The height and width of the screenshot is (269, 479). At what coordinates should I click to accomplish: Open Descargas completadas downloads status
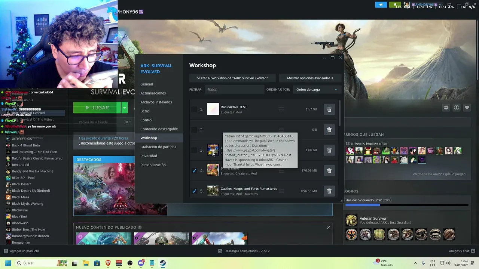[244, 251]
